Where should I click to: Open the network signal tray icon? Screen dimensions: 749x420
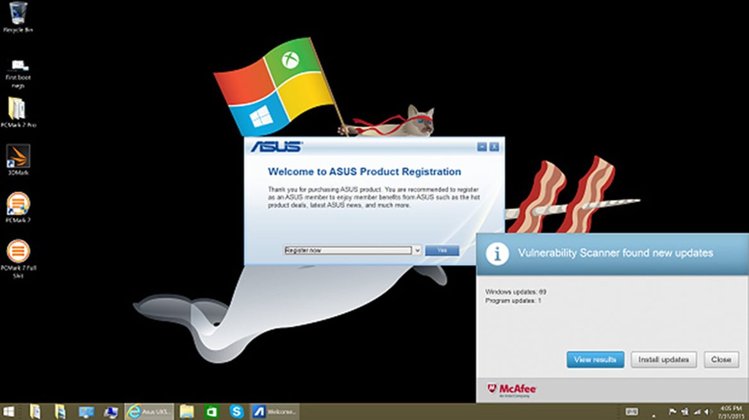pyautogui.click(x=696, y=412)
